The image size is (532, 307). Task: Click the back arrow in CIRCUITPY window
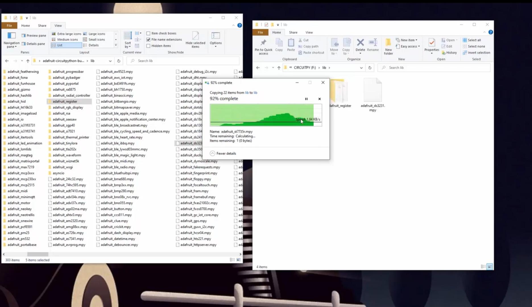point(258,68)
